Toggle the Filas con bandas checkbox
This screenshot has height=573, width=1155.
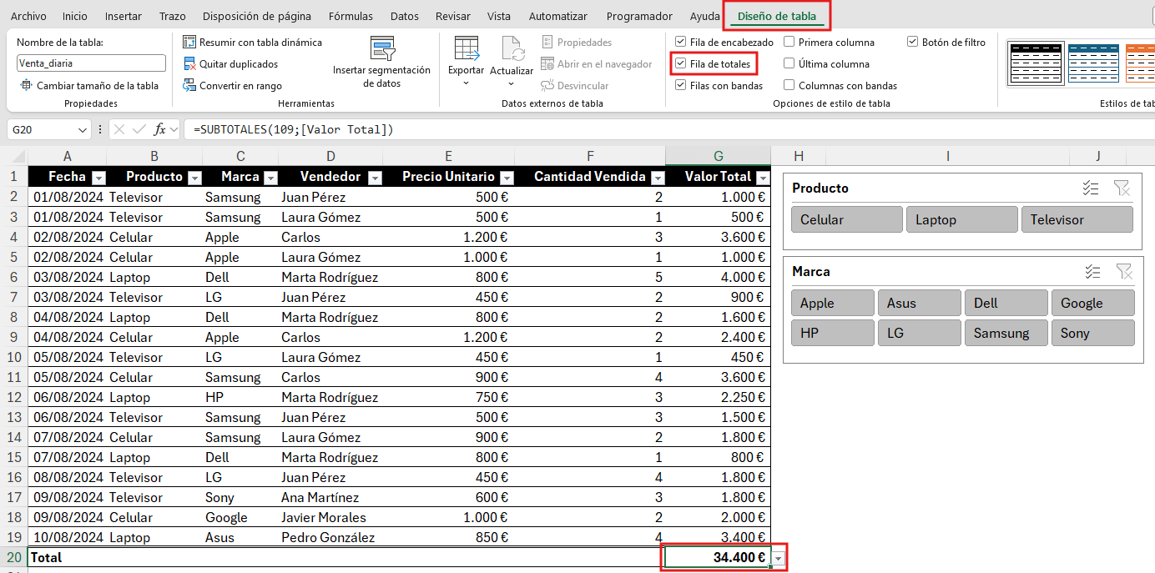coord(681,85)
